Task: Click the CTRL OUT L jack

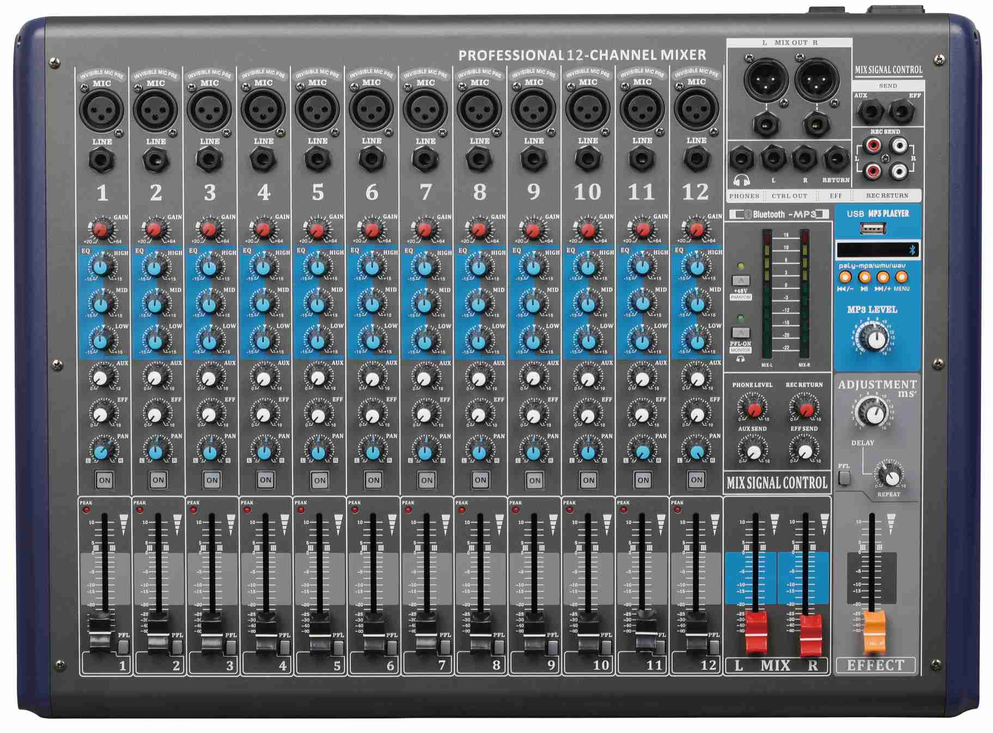Action: click(773, 158)
